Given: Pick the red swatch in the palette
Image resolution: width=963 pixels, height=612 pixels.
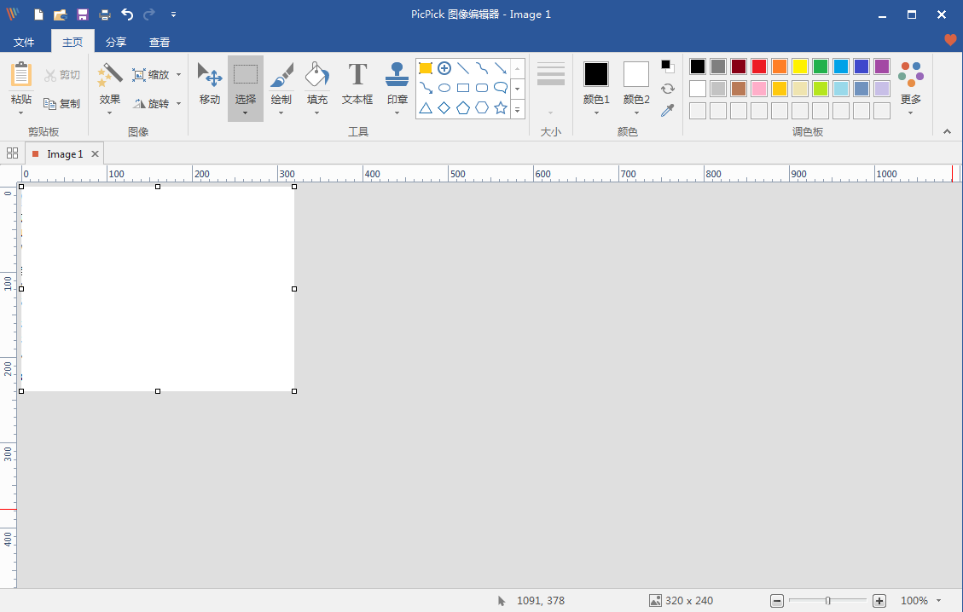Looking at the screenshot, I should [759, 66].
